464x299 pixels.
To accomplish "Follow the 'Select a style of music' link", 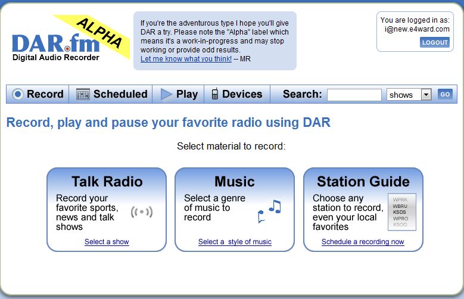I will tap(235, 242).
